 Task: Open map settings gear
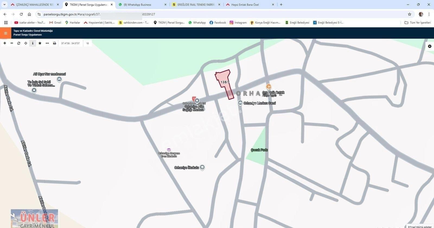click(430, 46)
